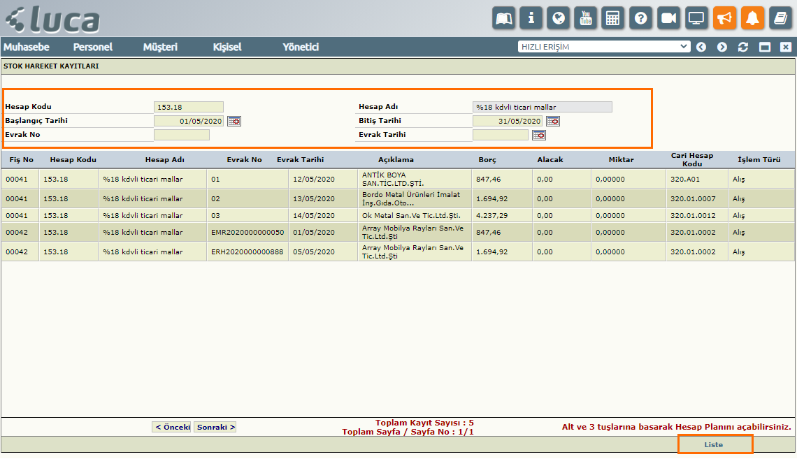Viewport: 797px width, 459px height.
Task: Click the monitor screen icon
Action: coord(696,18)
